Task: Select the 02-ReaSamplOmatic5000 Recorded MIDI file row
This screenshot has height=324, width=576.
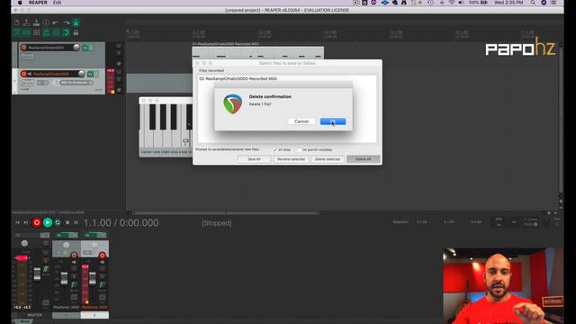Action: click(x=287, y=78)
